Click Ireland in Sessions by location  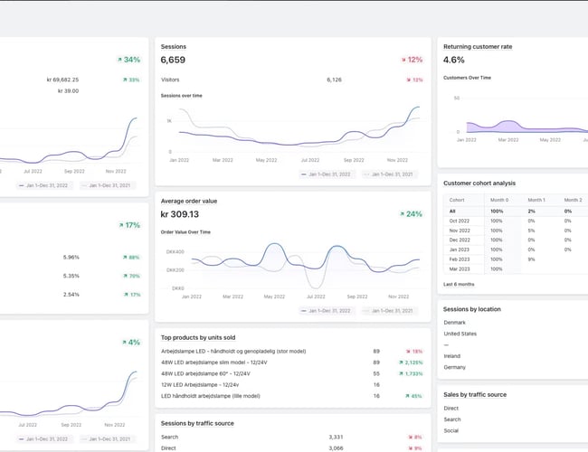tap(452, 356)
